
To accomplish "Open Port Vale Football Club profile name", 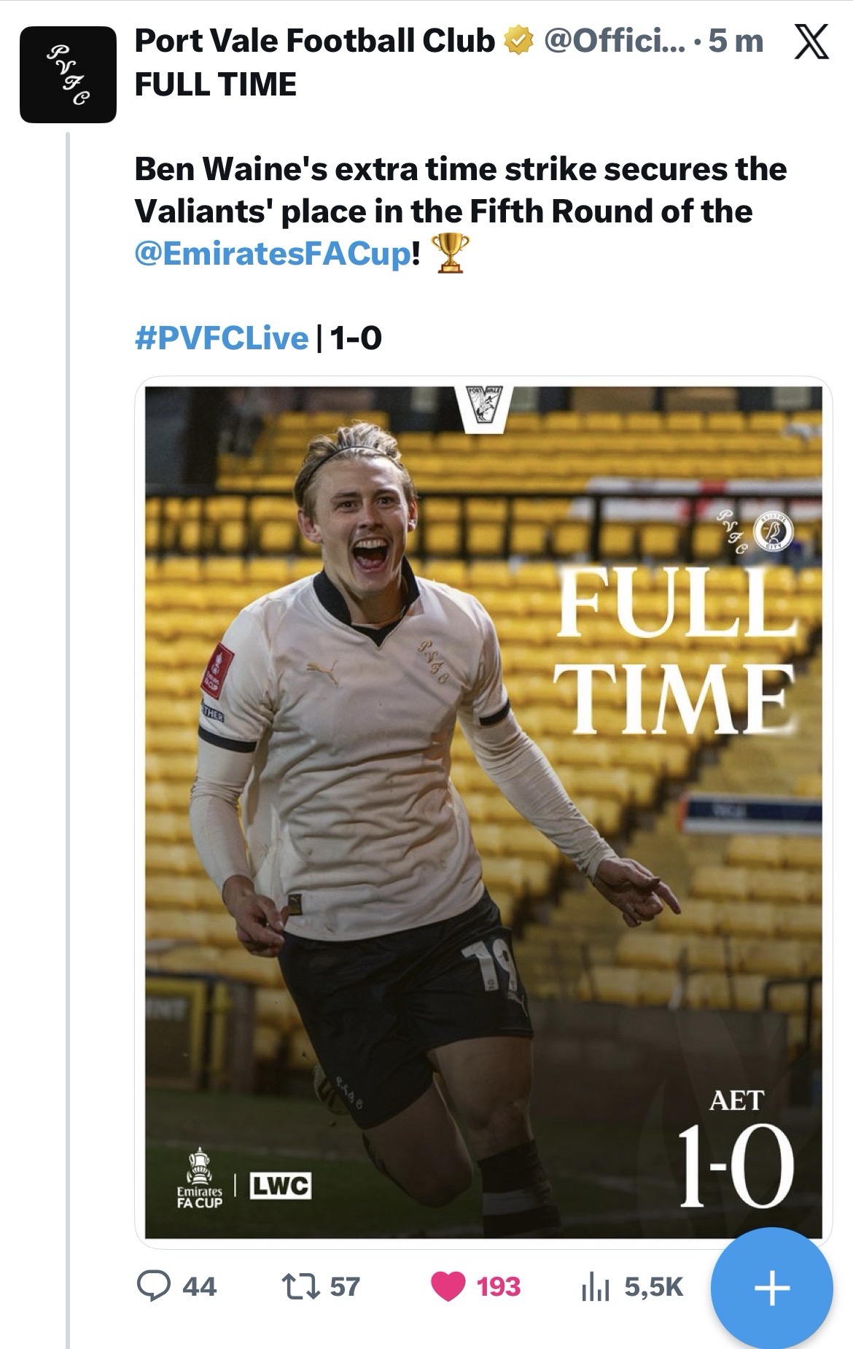I will 314,42.
